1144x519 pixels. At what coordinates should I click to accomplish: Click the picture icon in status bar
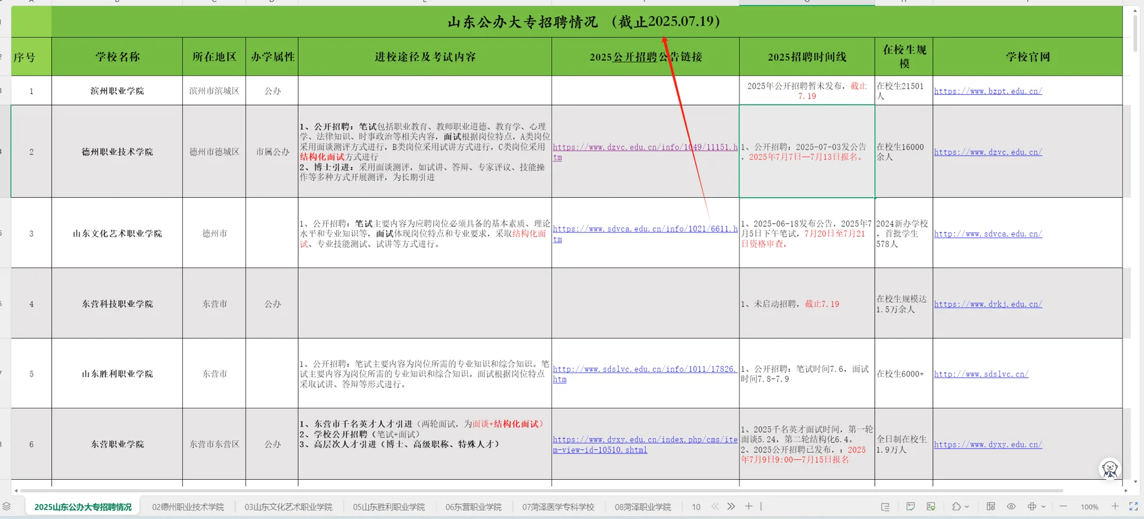click(x=931, y=506)
